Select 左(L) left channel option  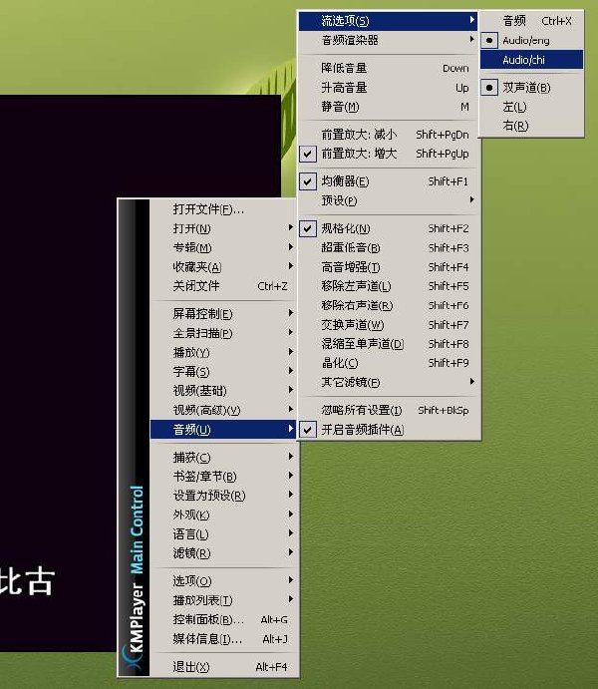531,107
